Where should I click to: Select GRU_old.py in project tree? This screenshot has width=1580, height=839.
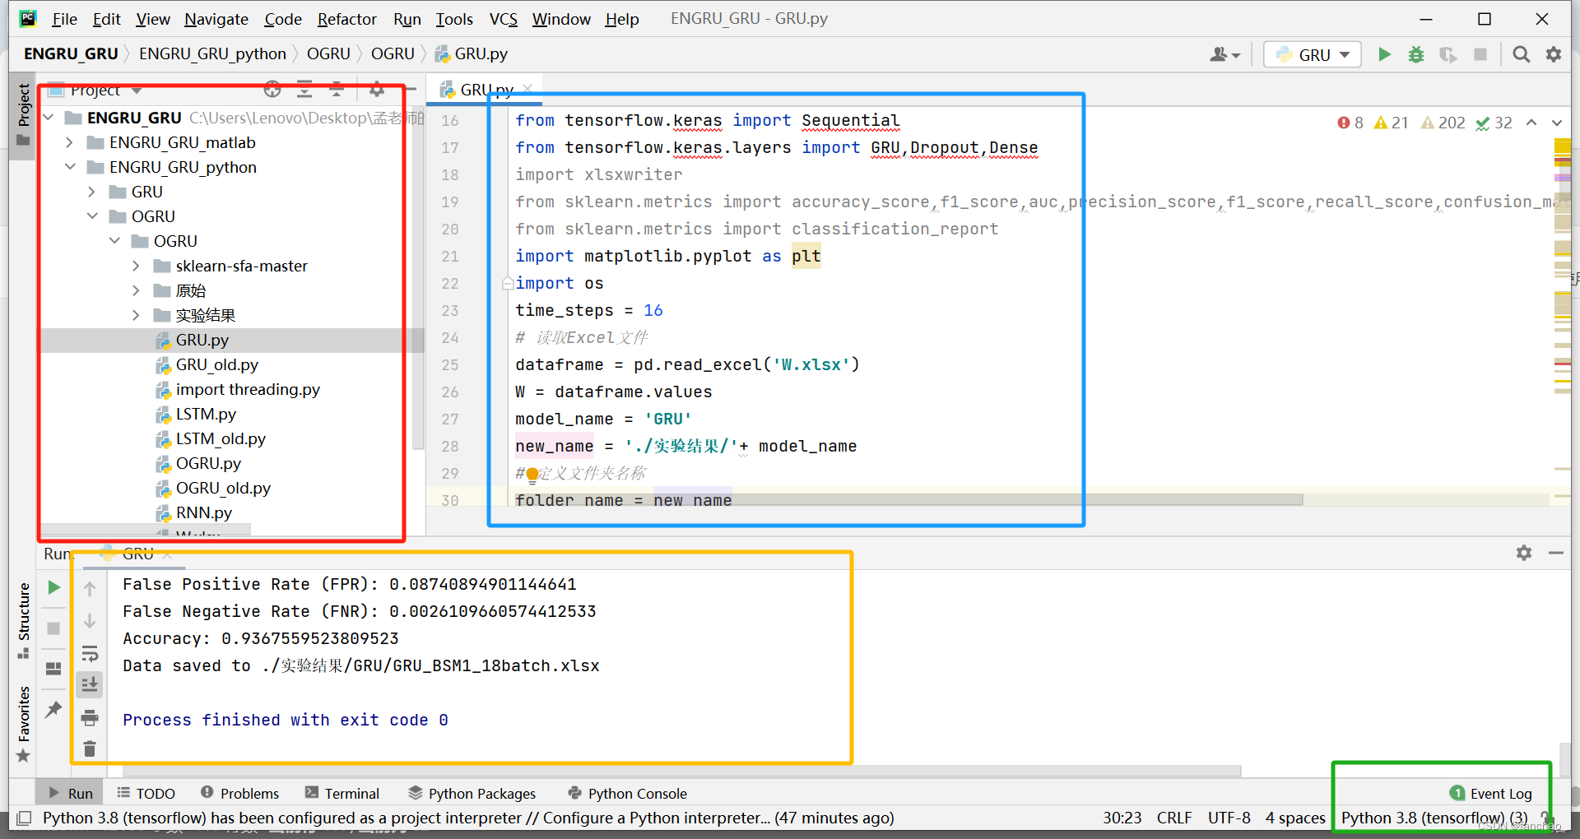216,364
